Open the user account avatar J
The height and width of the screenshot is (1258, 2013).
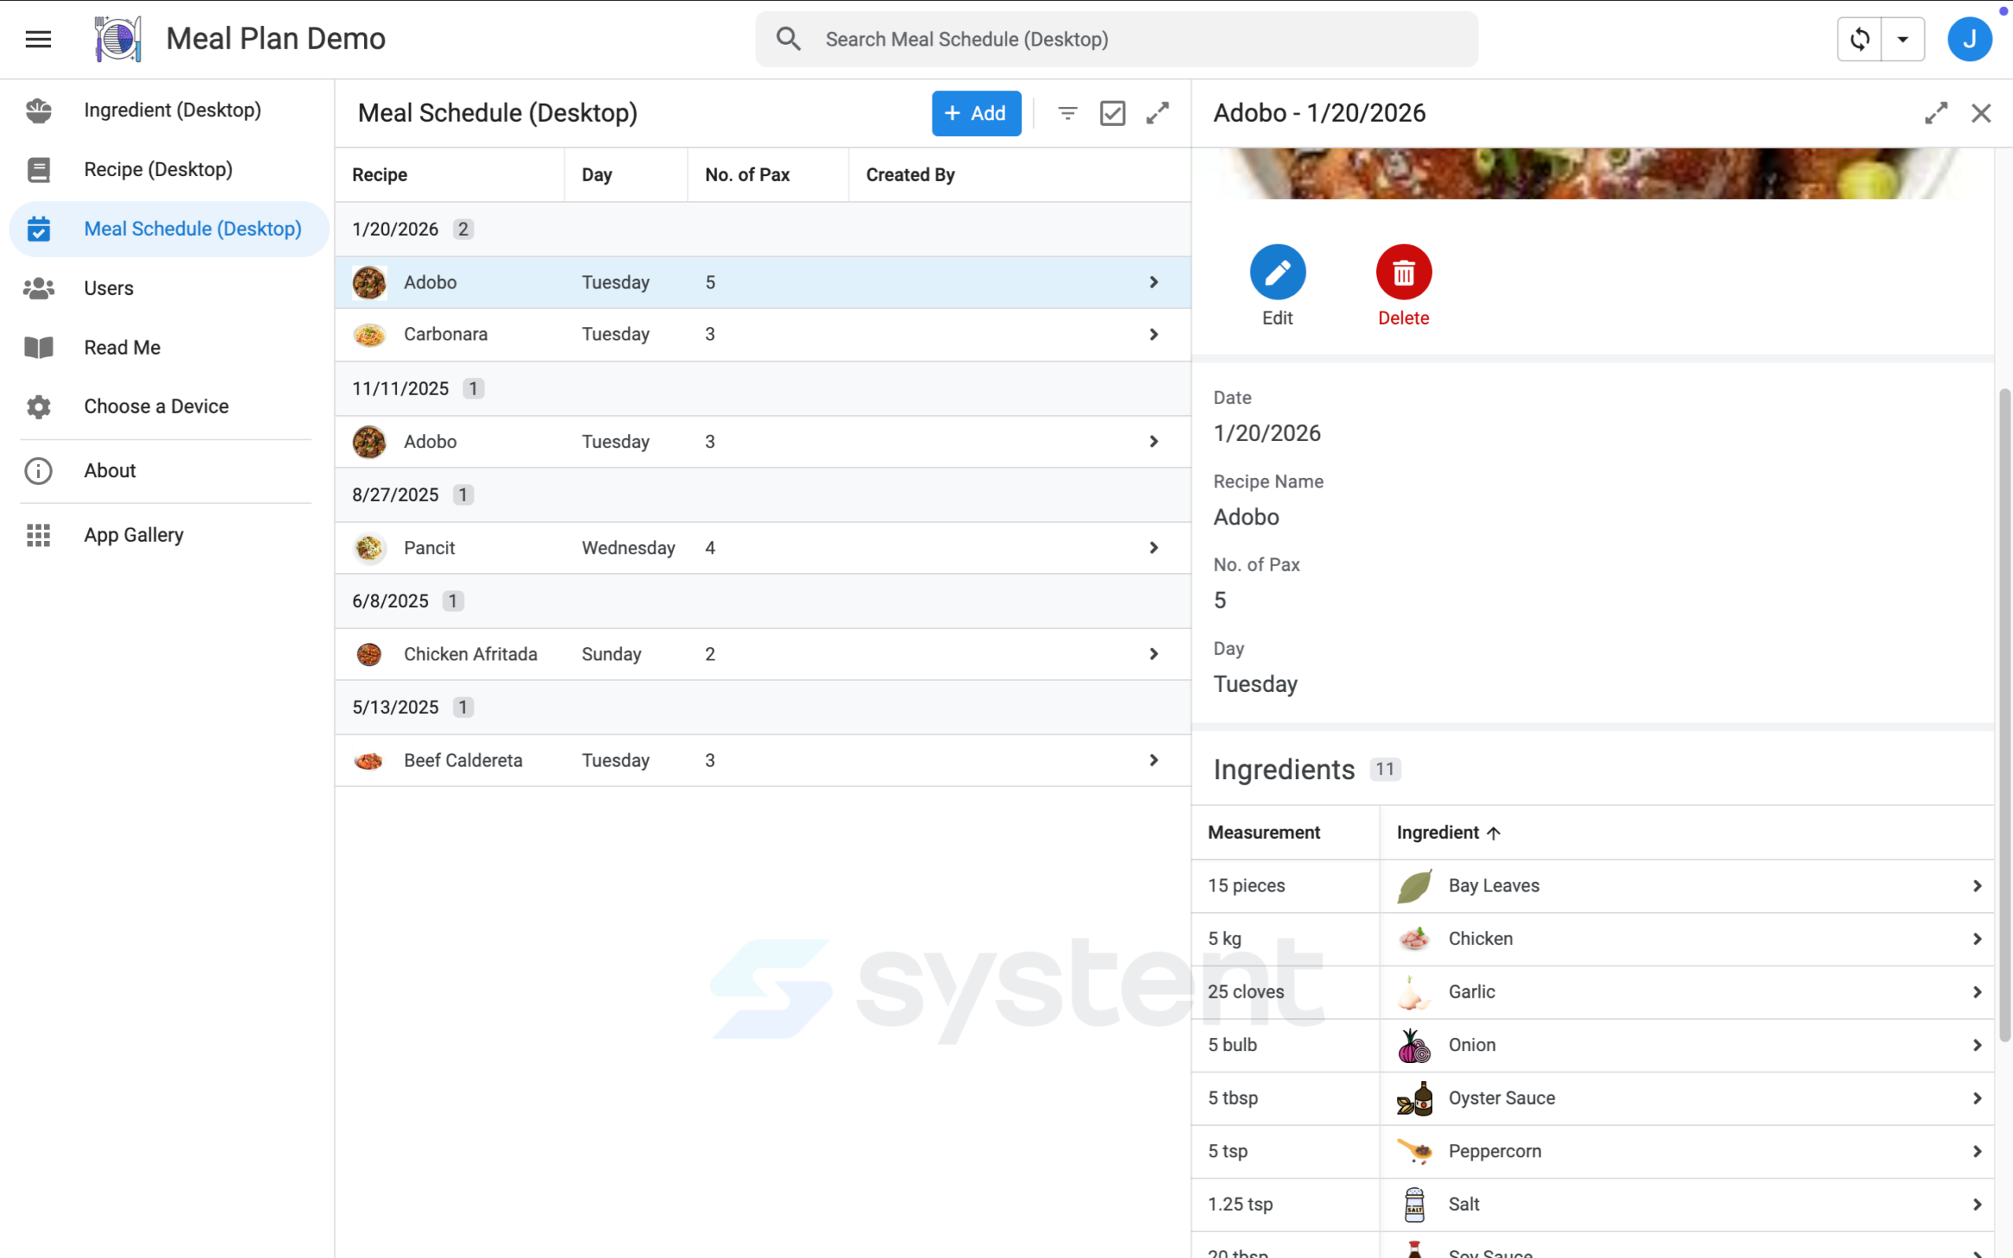(x=1970, y=39)
